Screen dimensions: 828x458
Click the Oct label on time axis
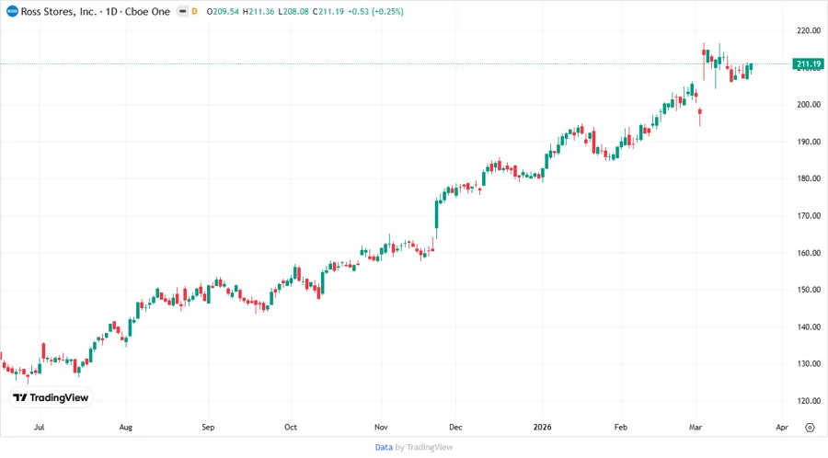point(291,427)
